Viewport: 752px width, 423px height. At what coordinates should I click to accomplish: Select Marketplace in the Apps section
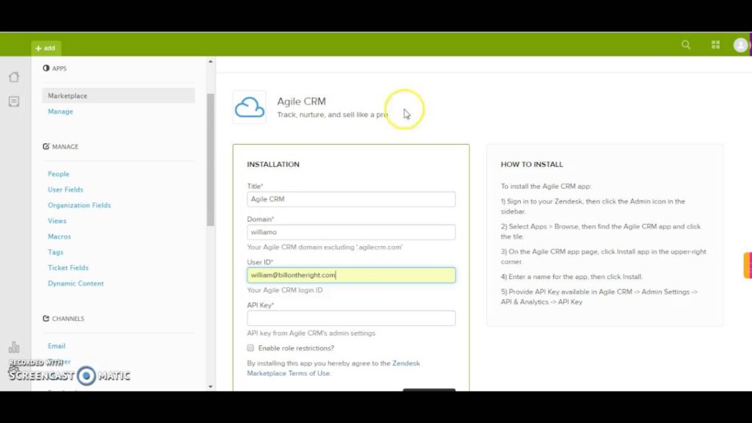118,95
